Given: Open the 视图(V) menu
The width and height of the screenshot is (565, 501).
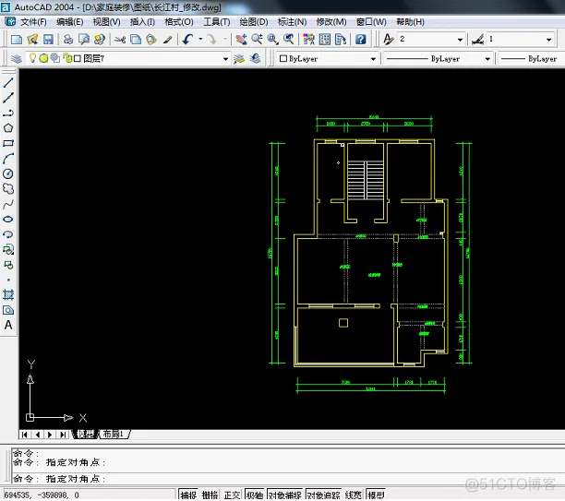Looking at the screenshot, I should click(107, 22).
